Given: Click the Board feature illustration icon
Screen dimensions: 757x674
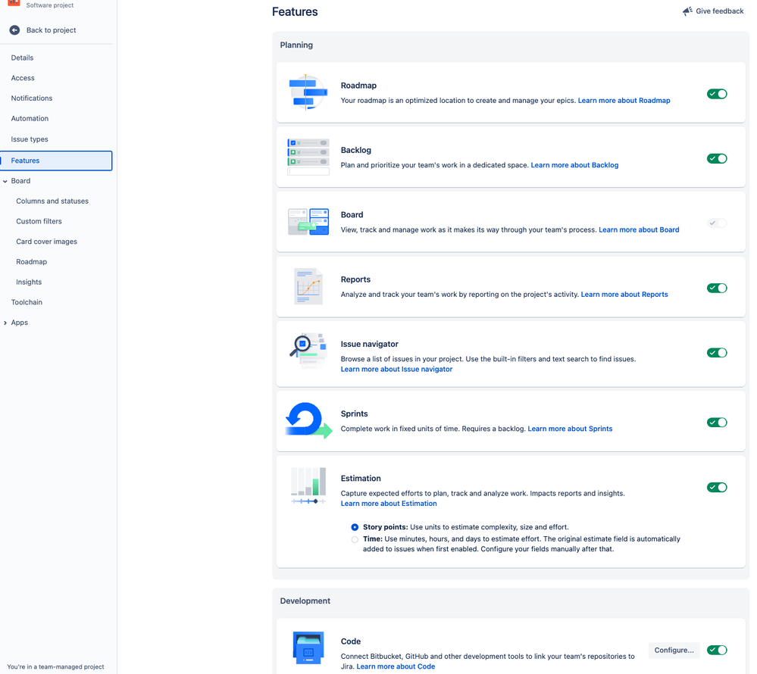Looking at the screenshot, I should point(308,222).
